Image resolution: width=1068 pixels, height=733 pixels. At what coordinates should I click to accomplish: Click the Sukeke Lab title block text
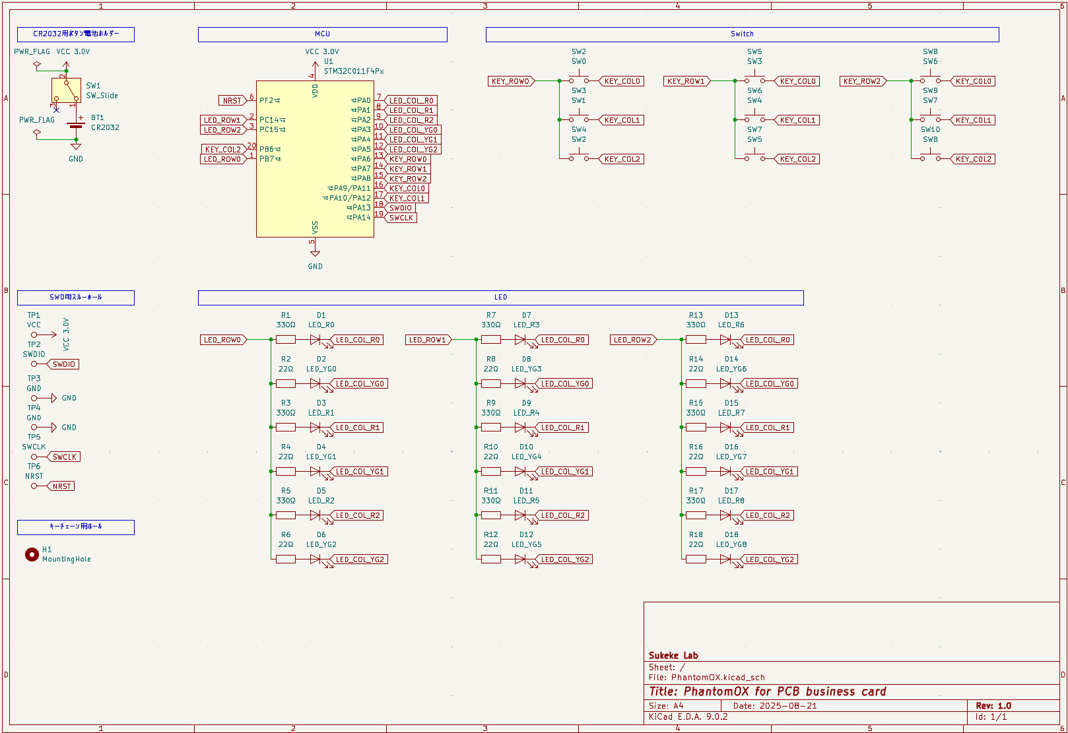pyautogui.click(x=674, y=655)
